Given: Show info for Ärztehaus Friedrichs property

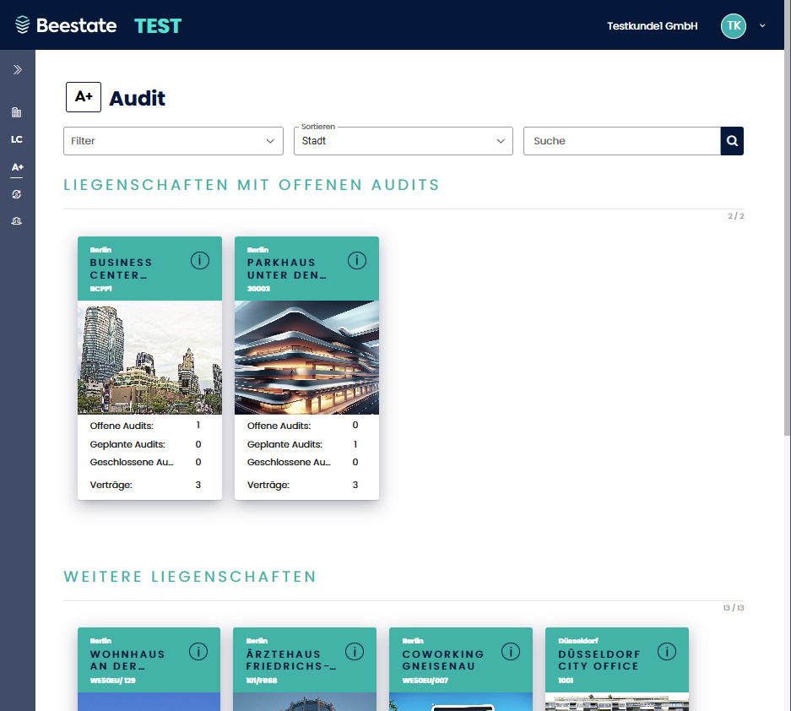Looking at the screenshot, I should coord(355,651).
